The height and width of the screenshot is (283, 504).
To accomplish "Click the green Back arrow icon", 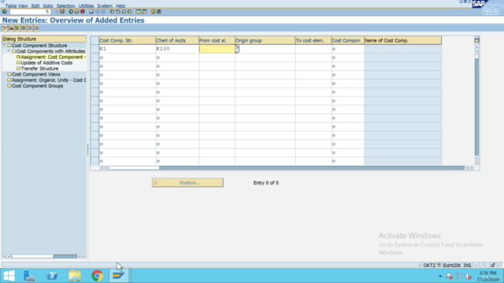I will coord(71,12).
